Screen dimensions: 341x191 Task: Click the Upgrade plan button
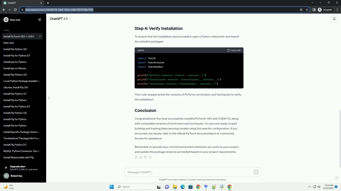pos(23,168)
